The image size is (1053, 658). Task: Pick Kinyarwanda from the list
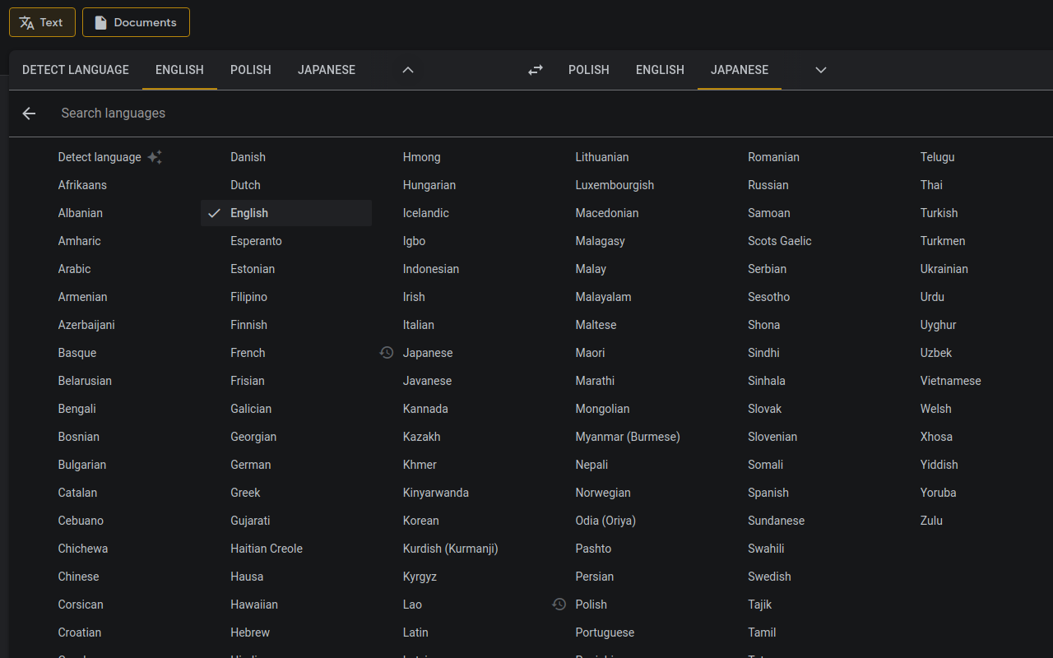(x=436, y=493)
